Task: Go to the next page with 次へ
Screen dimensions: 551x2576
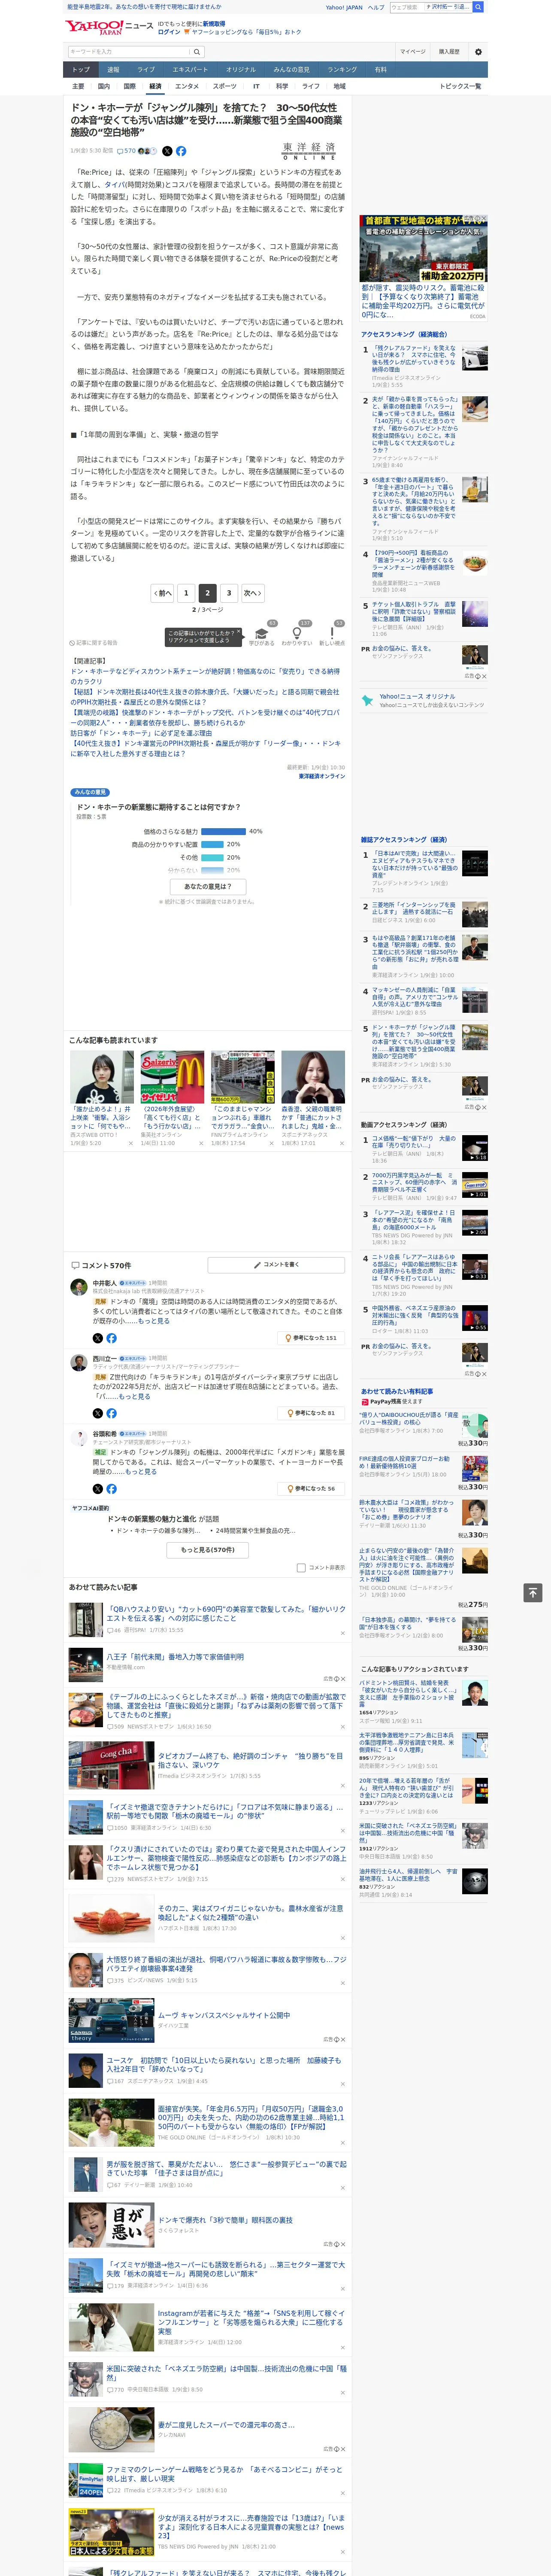Action: [253, 592]
